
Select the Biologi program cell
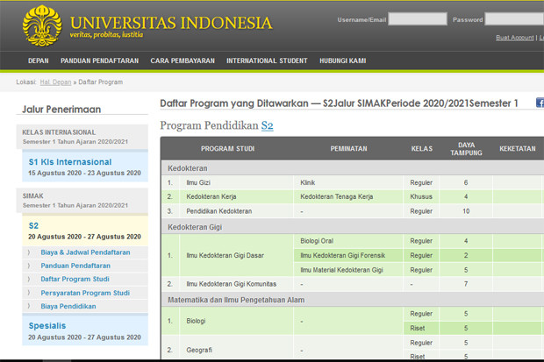click(236, 321)
